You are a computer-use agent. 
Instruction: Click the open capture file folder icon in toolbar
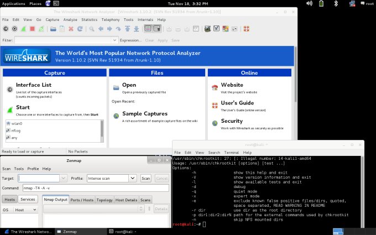(x=53, y=29)
